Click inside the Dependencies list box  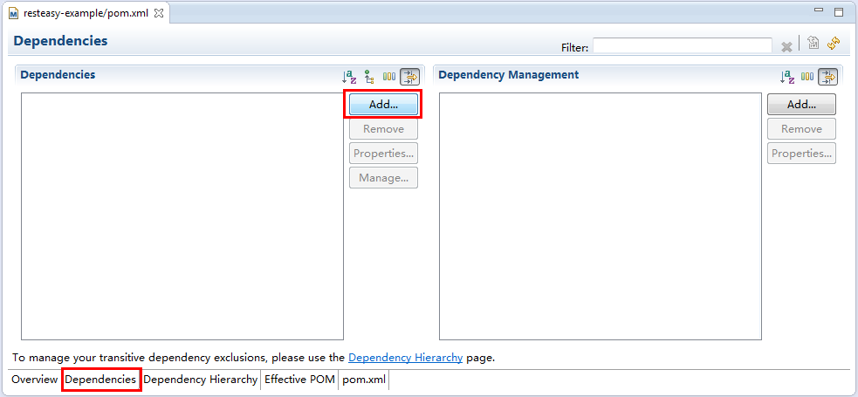(x=182, y=216)
